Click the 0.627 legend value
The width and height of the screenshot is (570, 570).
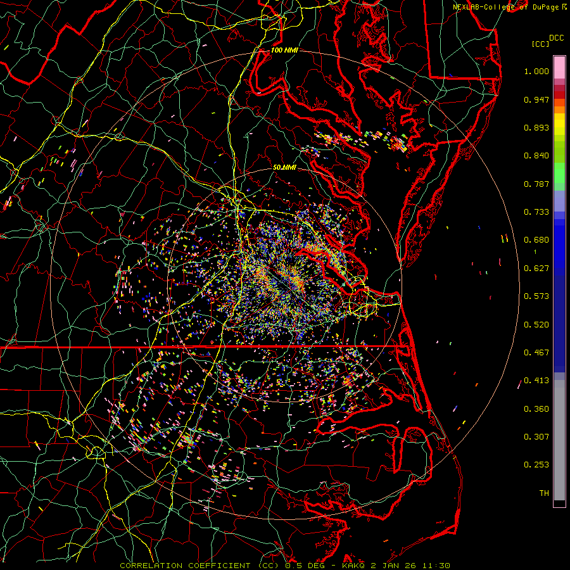click(x=536, y=269)
